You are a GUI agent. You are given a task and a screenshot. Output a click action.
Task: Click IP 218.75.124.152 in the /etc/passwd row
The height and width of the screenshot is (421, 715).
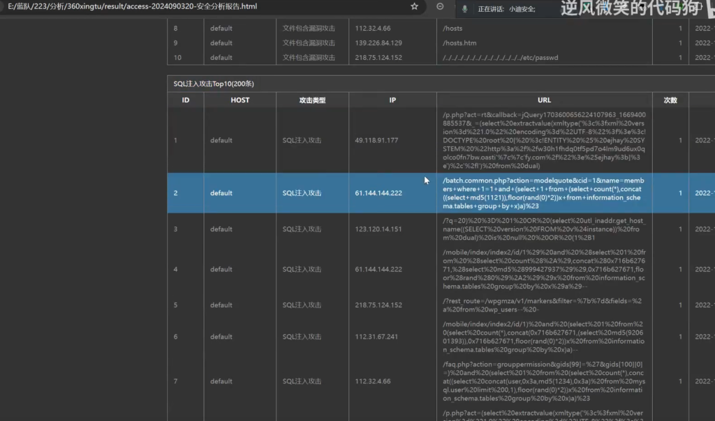click(378, 58)
